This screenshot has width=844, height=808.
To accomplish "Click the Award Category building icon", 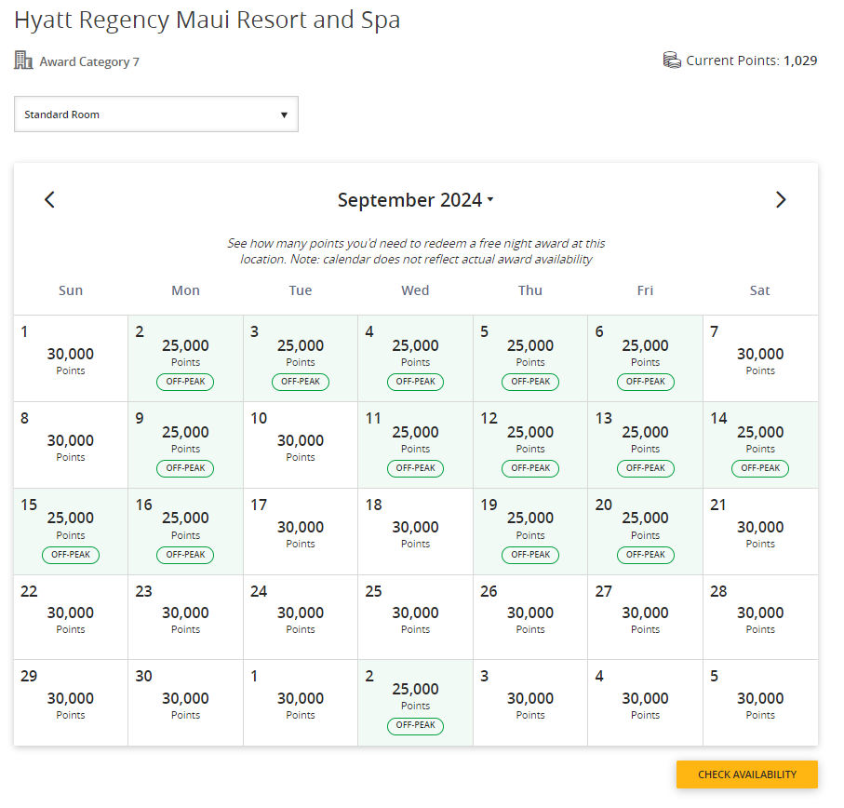I will point(23,61).
